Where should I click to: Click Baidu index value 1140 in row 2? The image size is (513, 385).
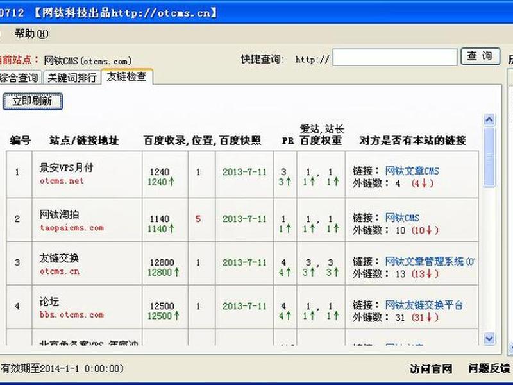[x=160, y=219]
